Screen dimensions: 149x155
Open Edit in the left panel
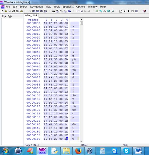10,16
